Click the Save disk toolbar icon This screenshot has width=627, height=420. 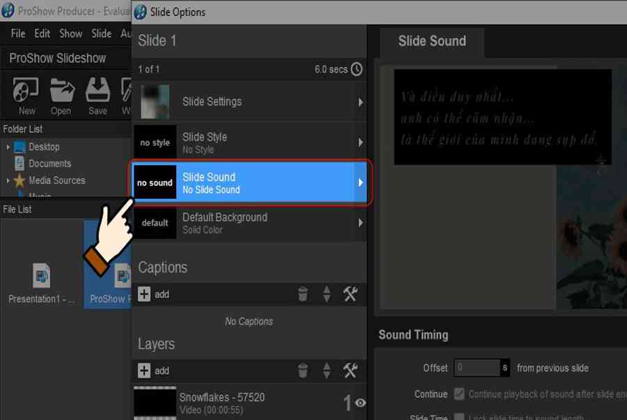click(x=98, y=91)
